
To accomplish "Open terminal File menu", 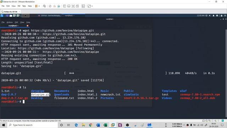I will [x=3, y=22].
